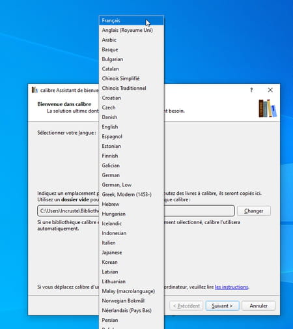The height and width of the screenshot is (329, 293).
Task: Pick Lithuanian language
Action: click(x=132, y=281)
